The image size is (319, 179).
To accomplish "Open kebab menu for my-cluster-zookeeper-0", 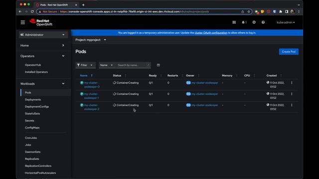I will 292,83.
